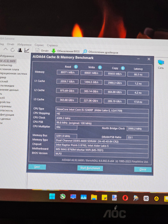Click the Read info icon

point(76,67)
